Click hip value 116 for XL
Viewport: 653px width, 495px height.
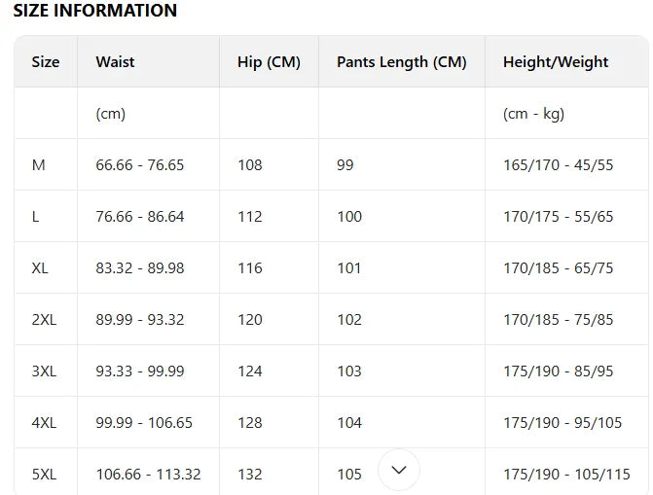tap(250, 268)
